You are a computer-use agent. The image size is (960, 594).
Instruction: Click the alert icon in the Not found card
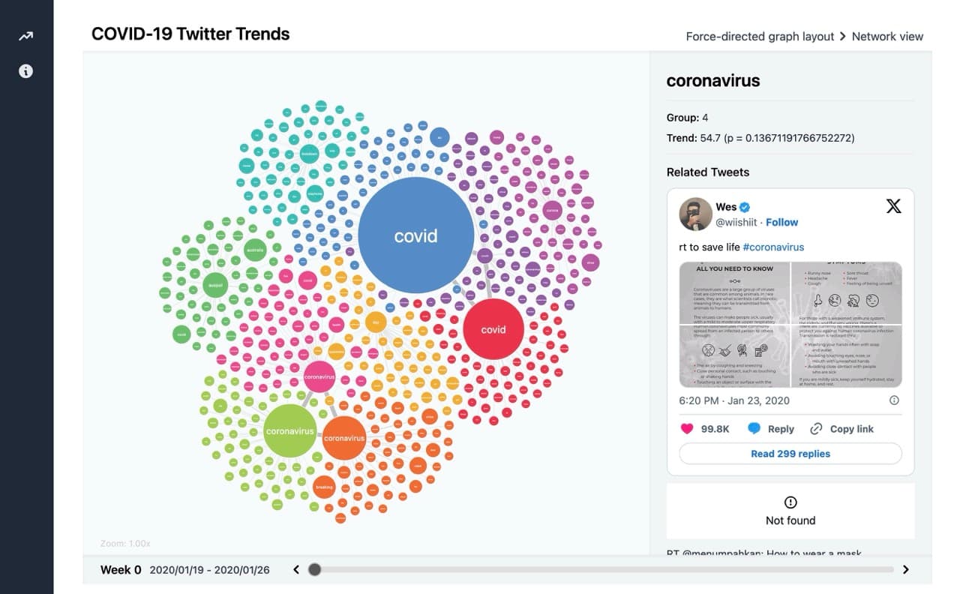790,502
